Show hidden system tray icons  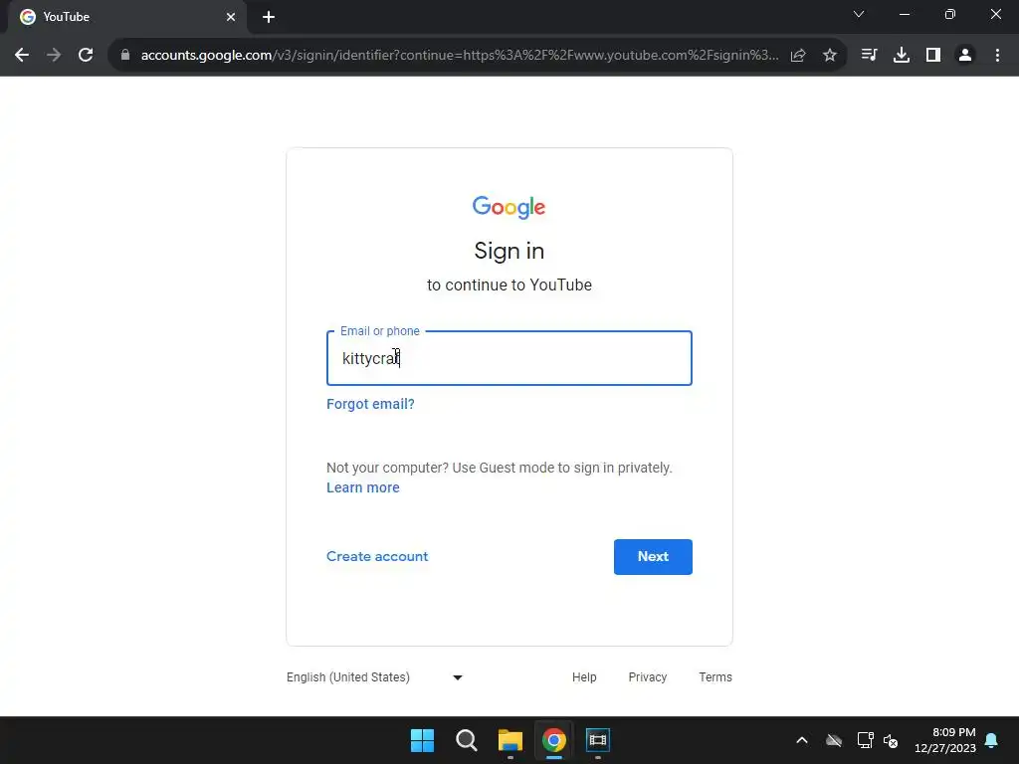pos(802,740)
